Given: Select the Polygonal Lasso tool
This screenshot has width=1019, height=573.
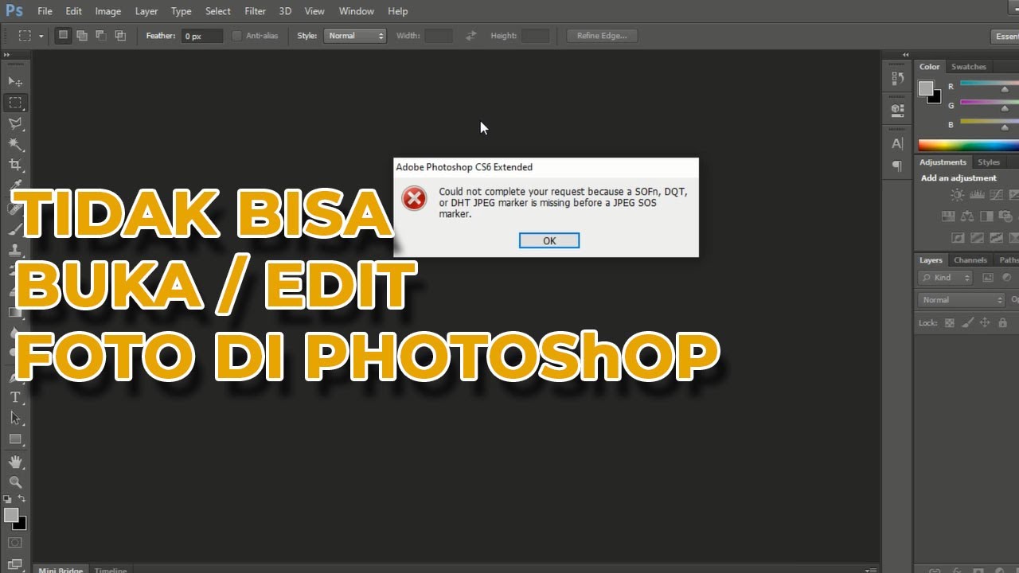Looking at the screenshot, I should click(15, 123).
